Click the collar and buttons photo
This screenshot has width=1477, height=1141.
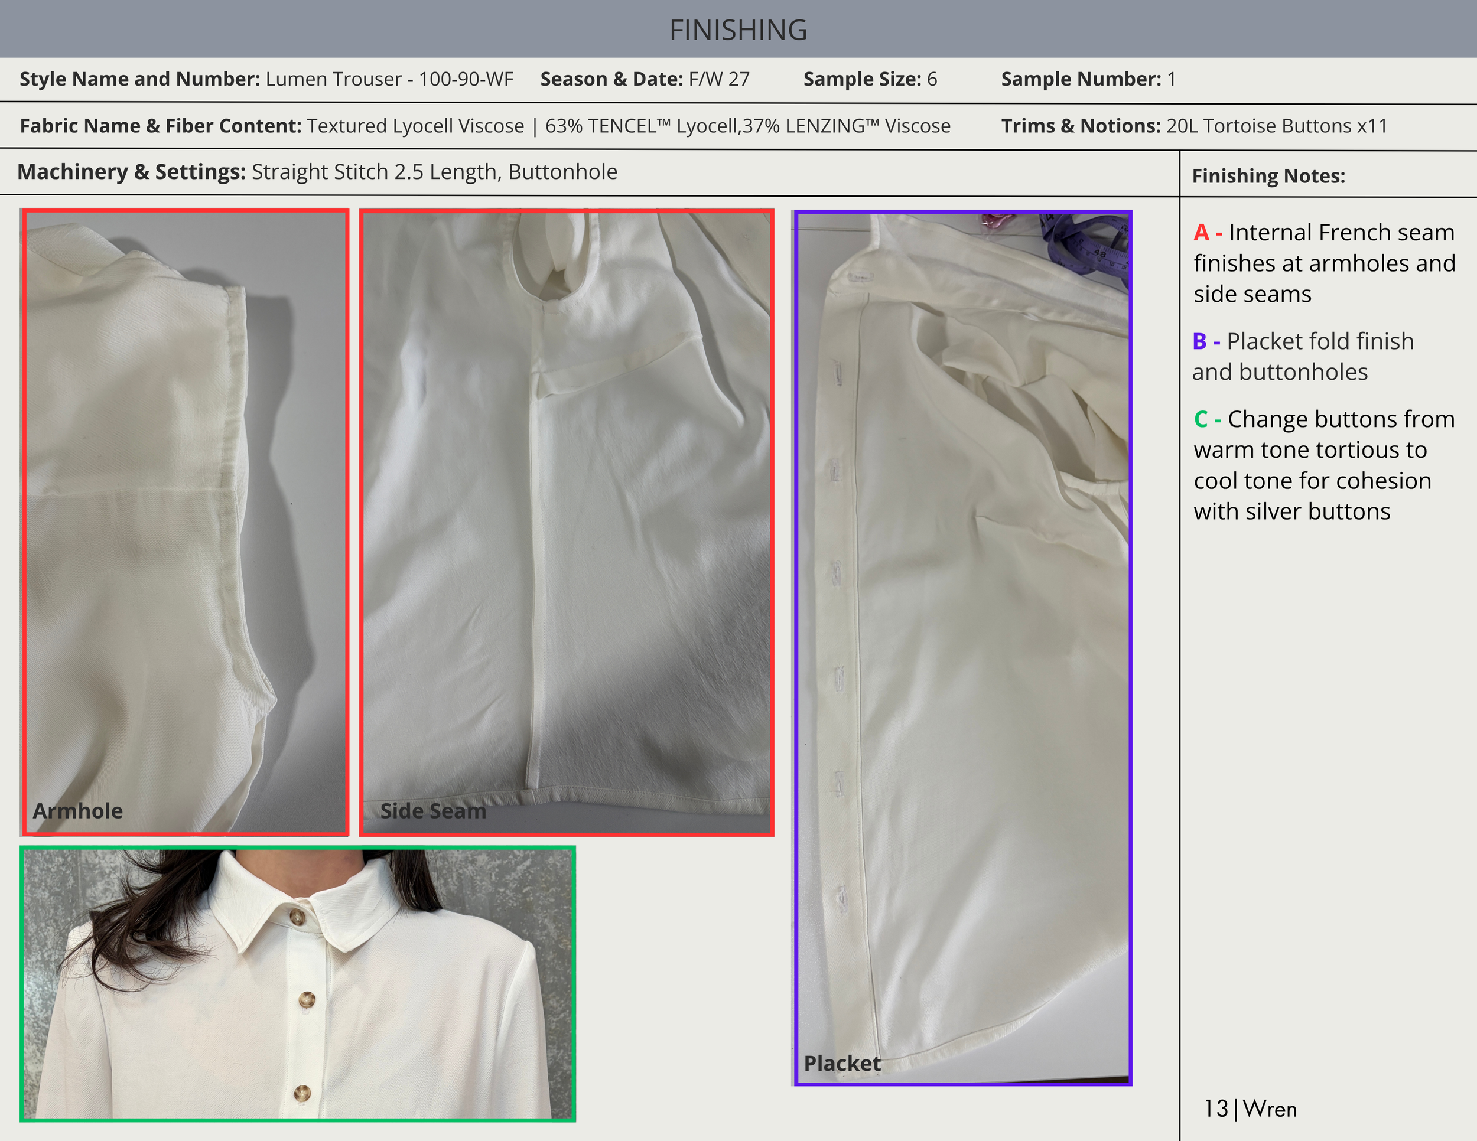pos(298,983)
